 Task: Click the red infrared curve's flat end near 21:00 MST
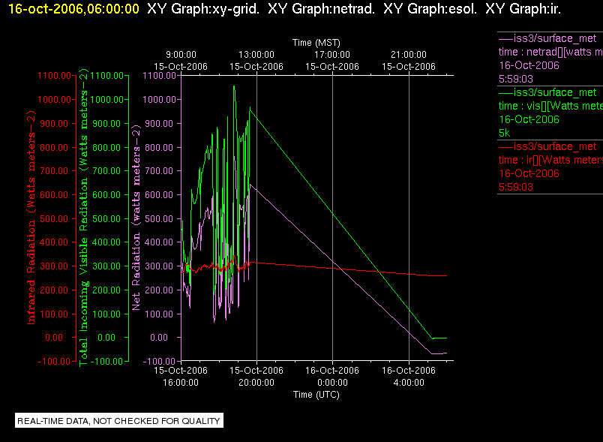(x=439, y=276)
